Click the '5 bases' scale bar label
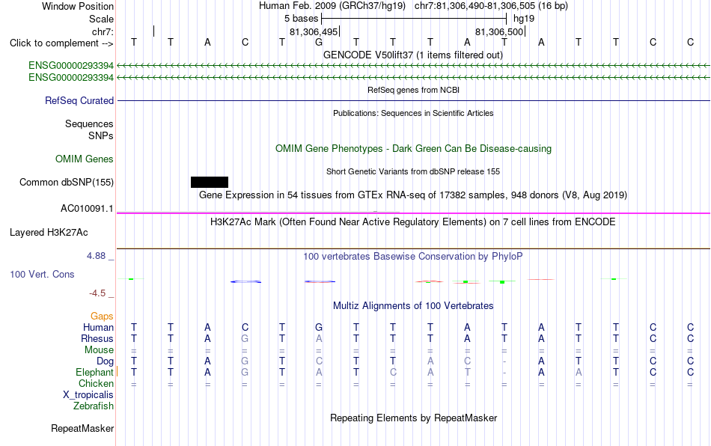Viewport: 711px width, 446px height. coord(301,19)
